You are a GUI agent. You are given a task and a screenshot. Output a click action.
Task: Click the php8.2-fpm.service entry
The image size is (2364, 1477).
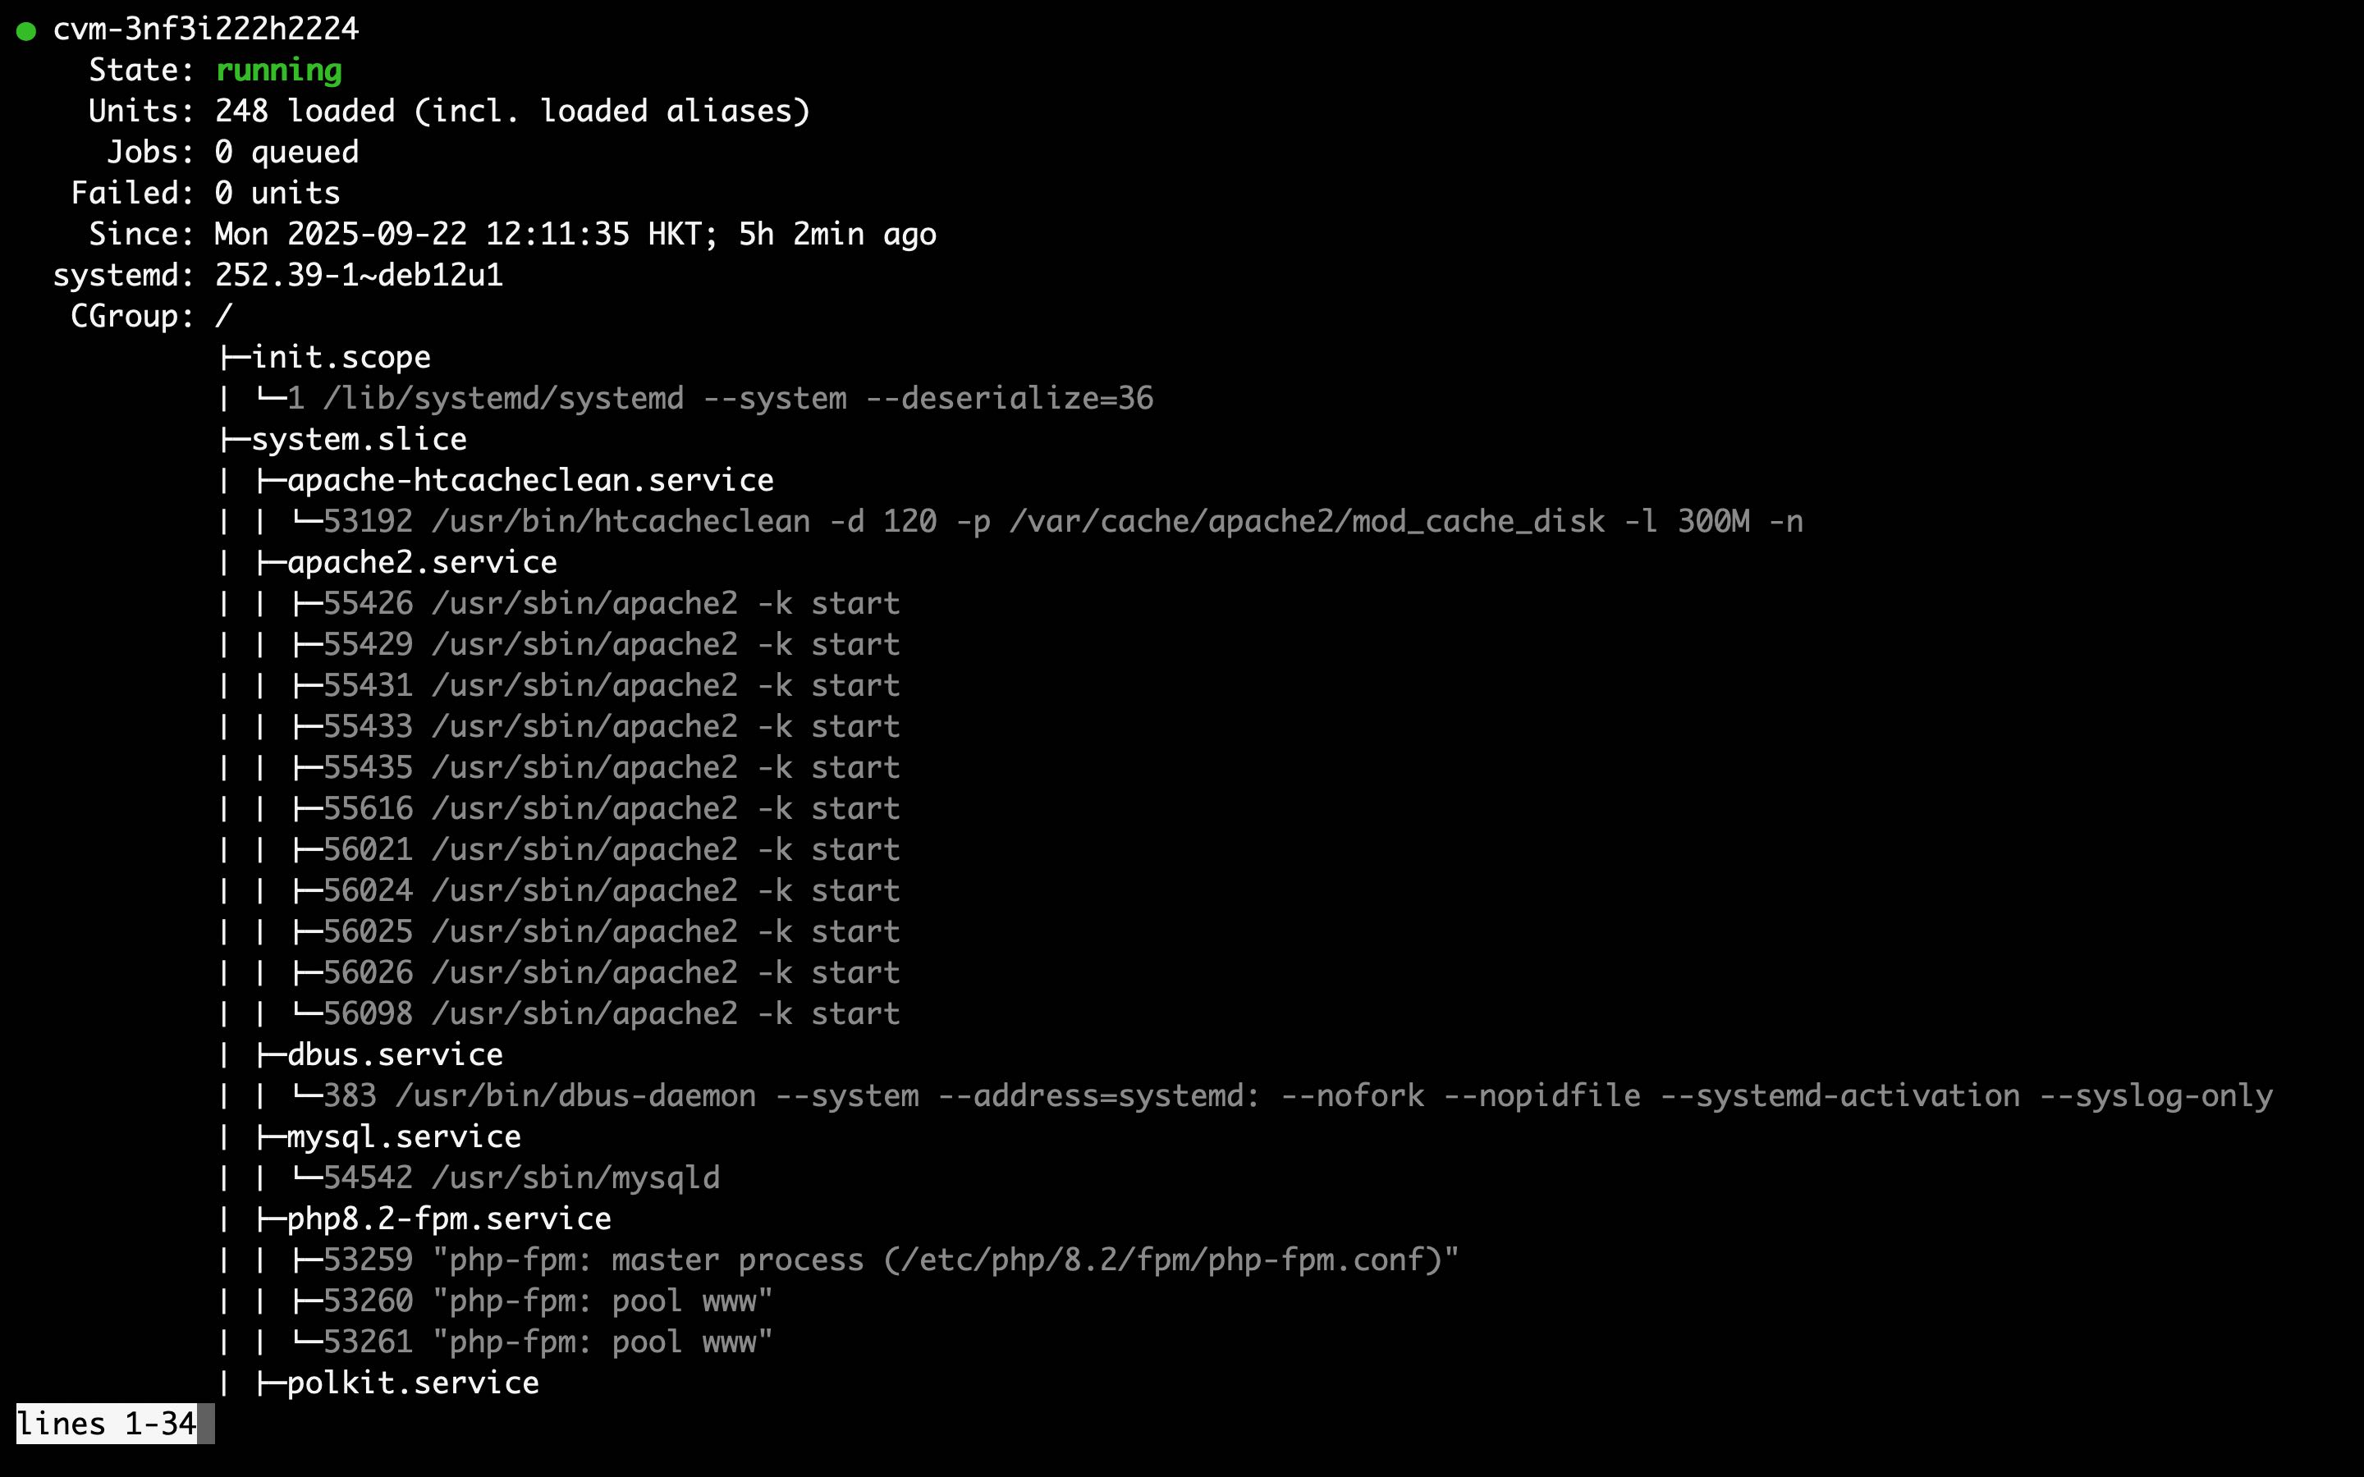(448, 1219)
